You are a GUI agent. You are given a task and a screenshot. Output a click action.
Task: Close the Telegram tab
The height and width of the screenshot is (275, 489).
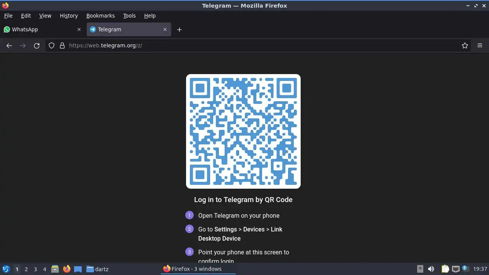(165, 29)
